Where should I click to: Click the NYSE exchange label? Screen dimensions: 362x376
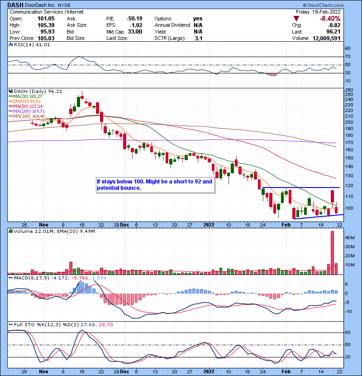pyautogui.click(x=64, y=5)
